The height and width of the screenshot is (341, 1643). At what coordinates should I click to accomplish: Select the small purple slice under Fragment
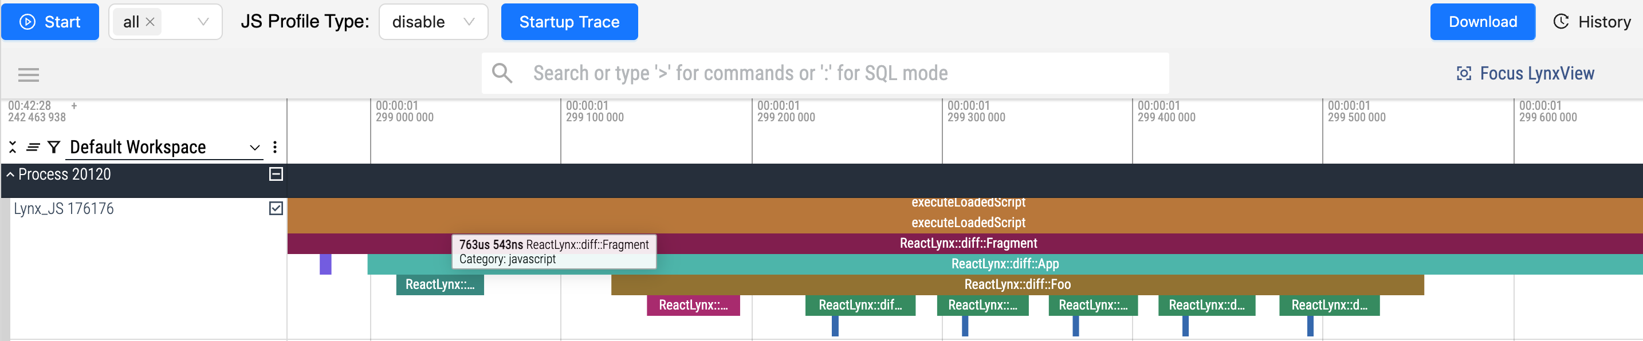pyautogui.click(x=325, y=264)
